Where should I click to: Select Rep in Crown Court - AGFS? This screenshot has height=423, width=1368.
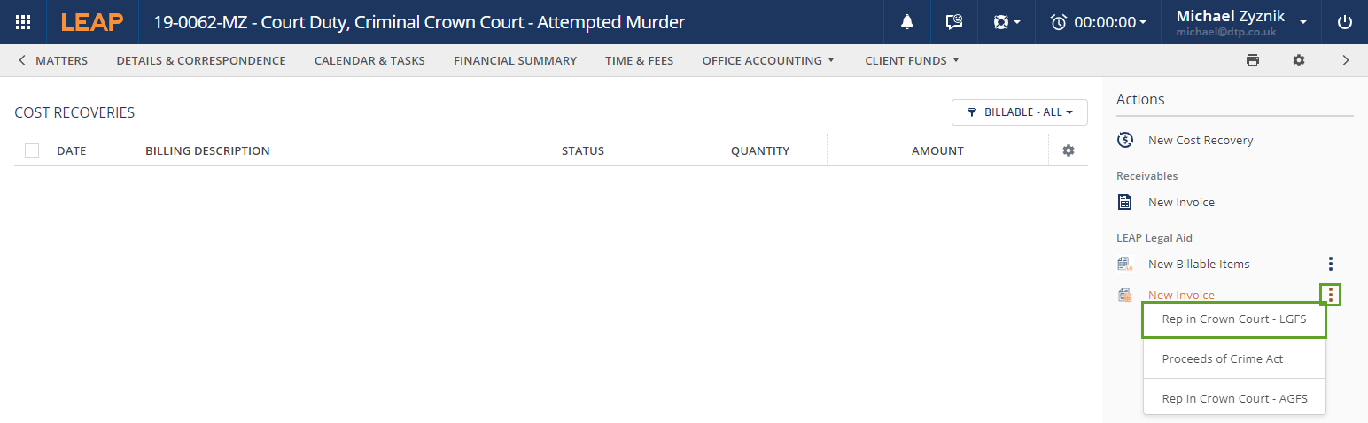1234,398
